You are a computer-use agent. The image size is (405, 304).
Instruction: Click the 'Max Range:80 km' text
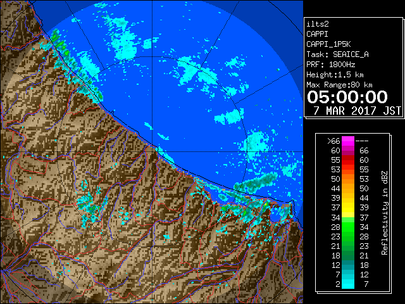339,85
